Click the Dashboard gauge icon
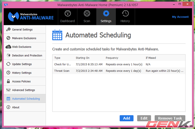195x129 pixels. 68,13
